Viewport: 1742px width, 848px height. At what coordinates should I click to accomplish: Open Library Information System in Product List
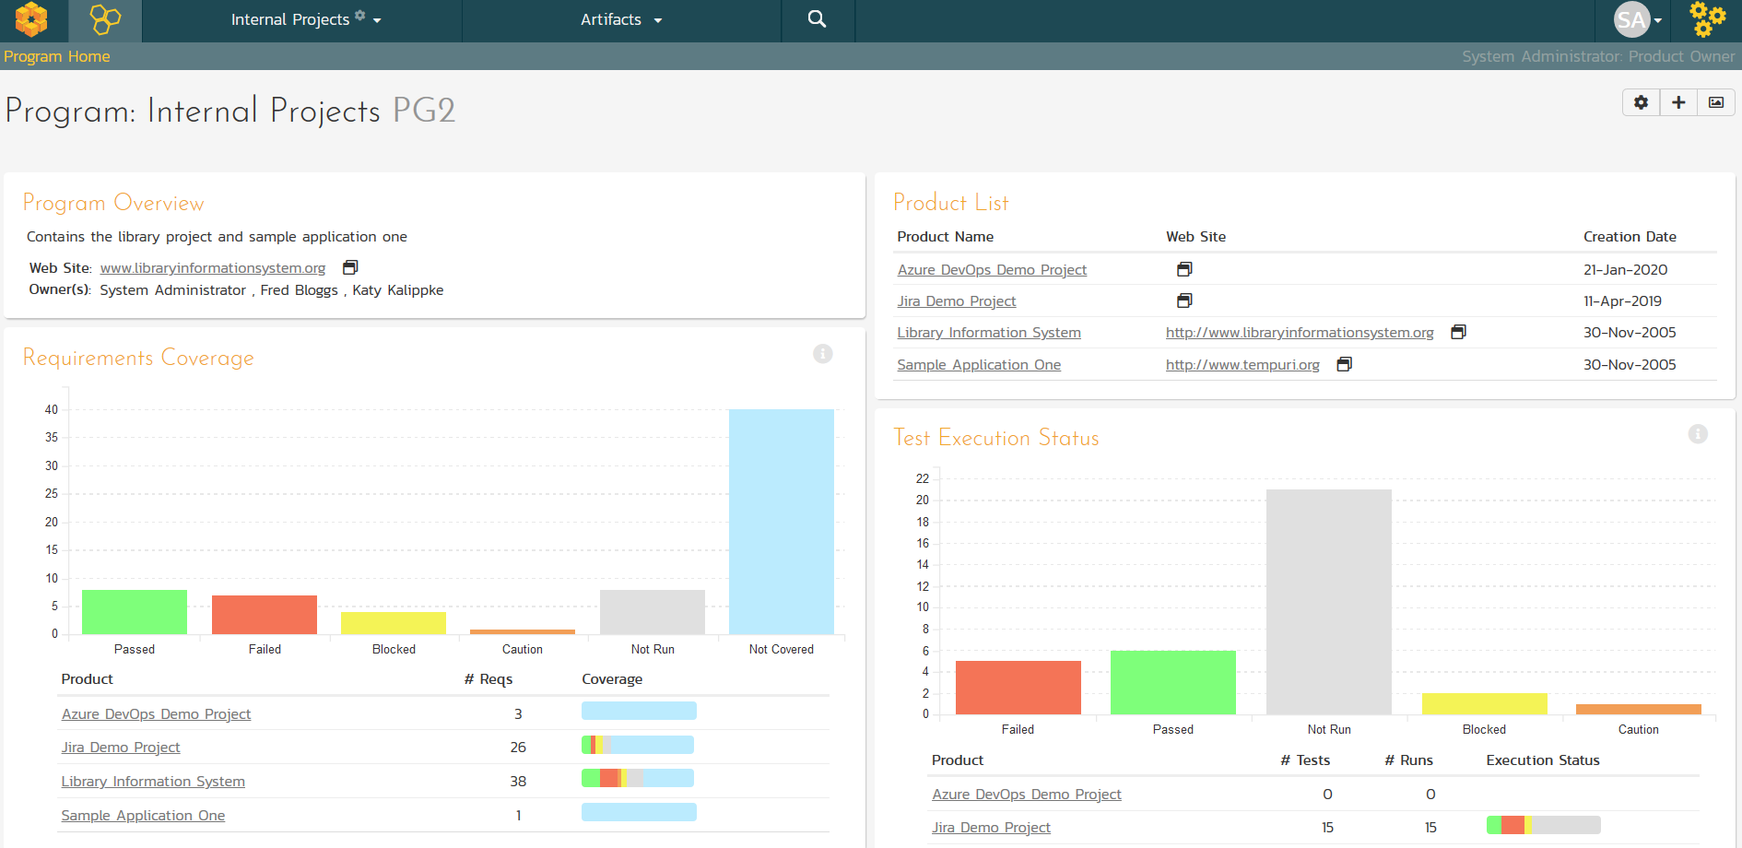(x=988, y=333)
